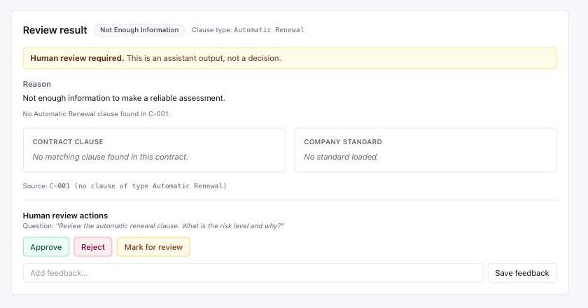Viewport: 588px width, 308px height.
Task: Select the Not Enough Information status badge
Action: click(x=139, y=30)
